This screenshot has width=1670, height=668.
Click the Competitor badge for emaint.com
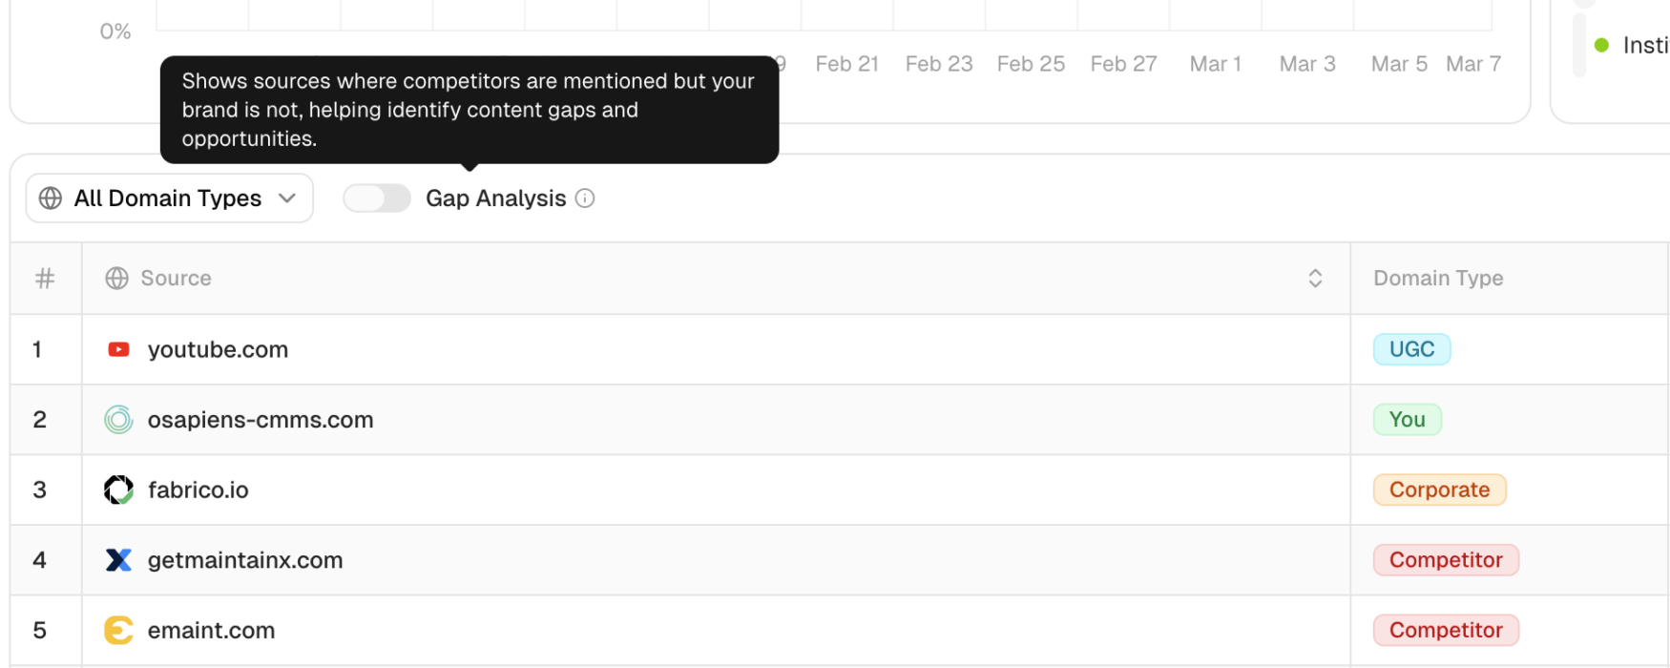1446,630
